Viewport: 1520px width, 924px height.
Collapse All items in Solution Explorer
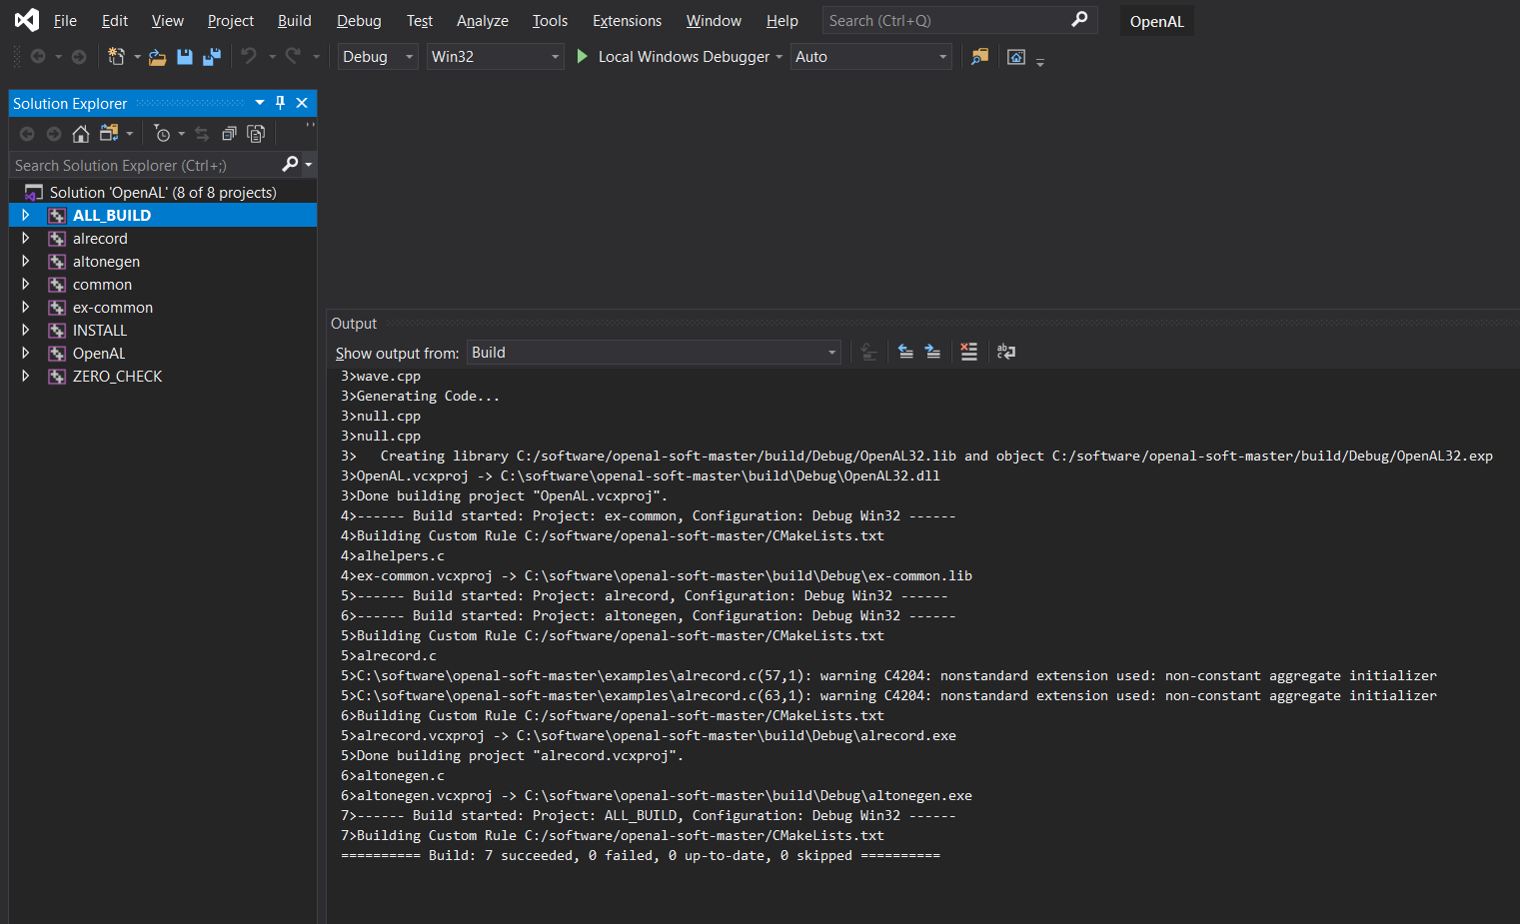230,133
